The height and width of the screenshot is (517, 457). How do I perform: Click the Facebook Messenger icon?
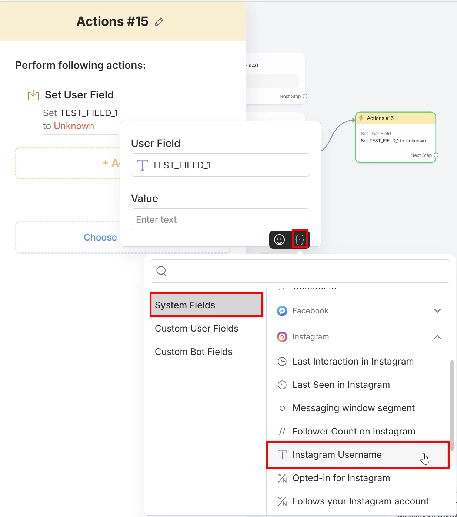(x=282, y=311)
